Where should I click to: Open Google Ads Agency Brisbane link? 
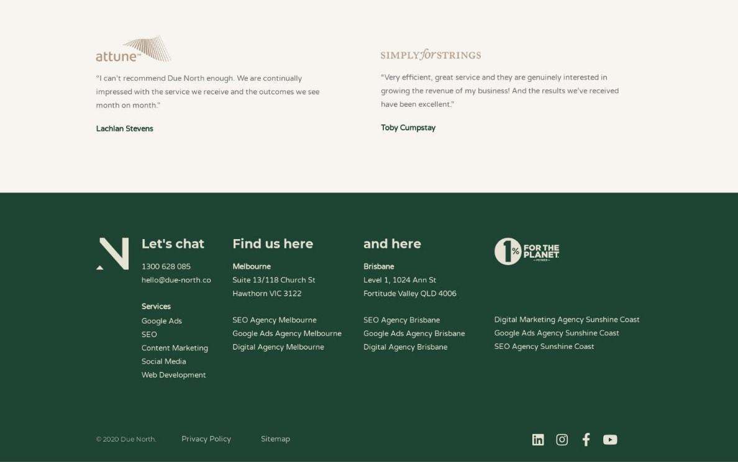tap(414, 333)
